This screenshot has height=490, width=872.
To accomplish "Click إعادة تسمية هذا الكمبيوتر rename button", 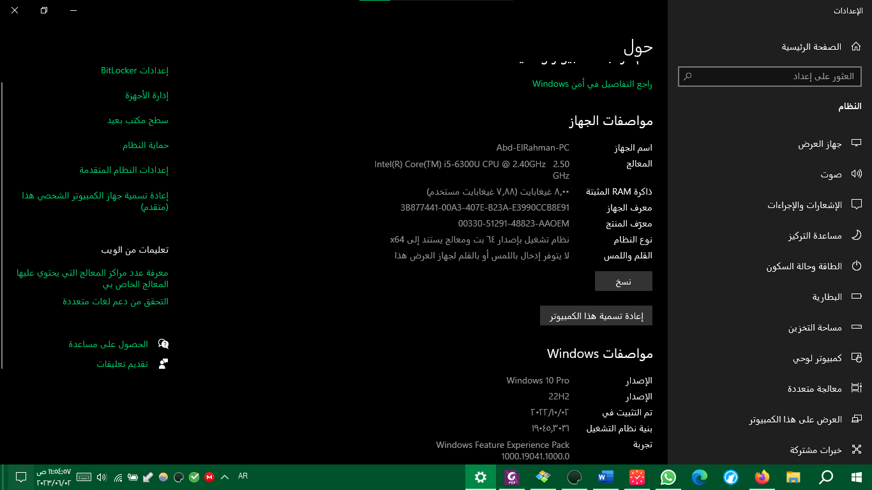I will pos(596,315).
